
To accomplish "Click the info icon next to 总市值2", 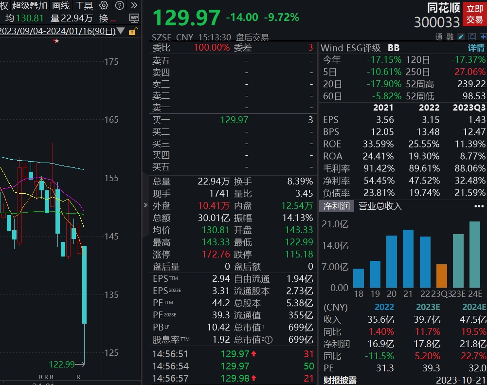I will 269,340.
